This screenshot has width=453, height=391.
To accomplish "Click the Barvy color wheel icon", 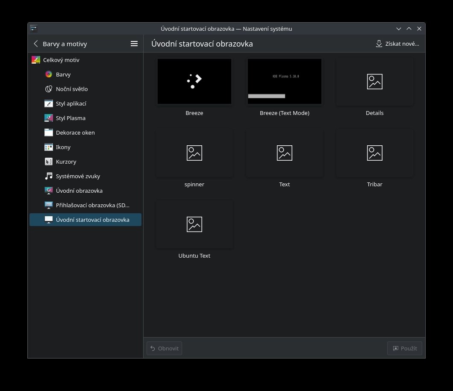I will [x=49, y=74].
